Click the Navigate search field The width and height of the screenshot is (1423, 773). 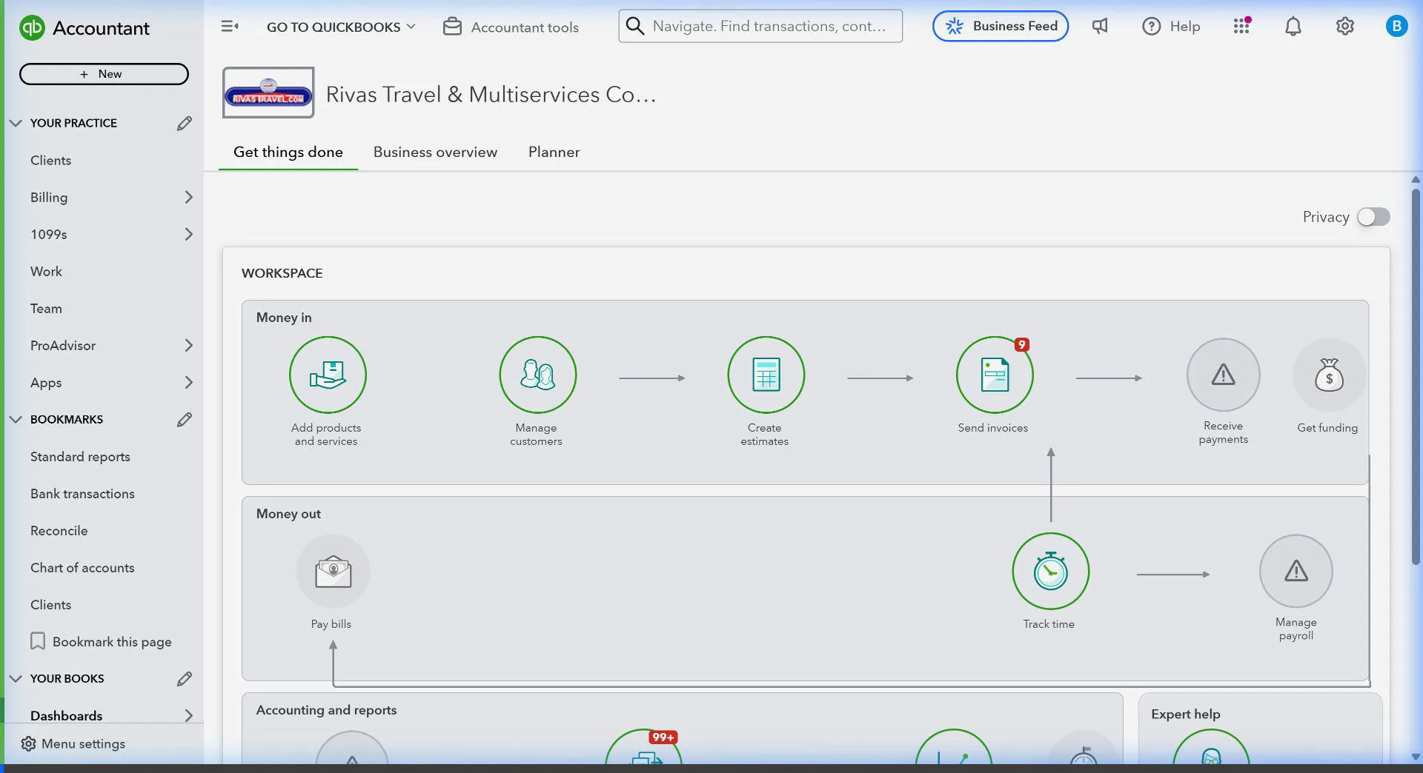click(768, 27)
